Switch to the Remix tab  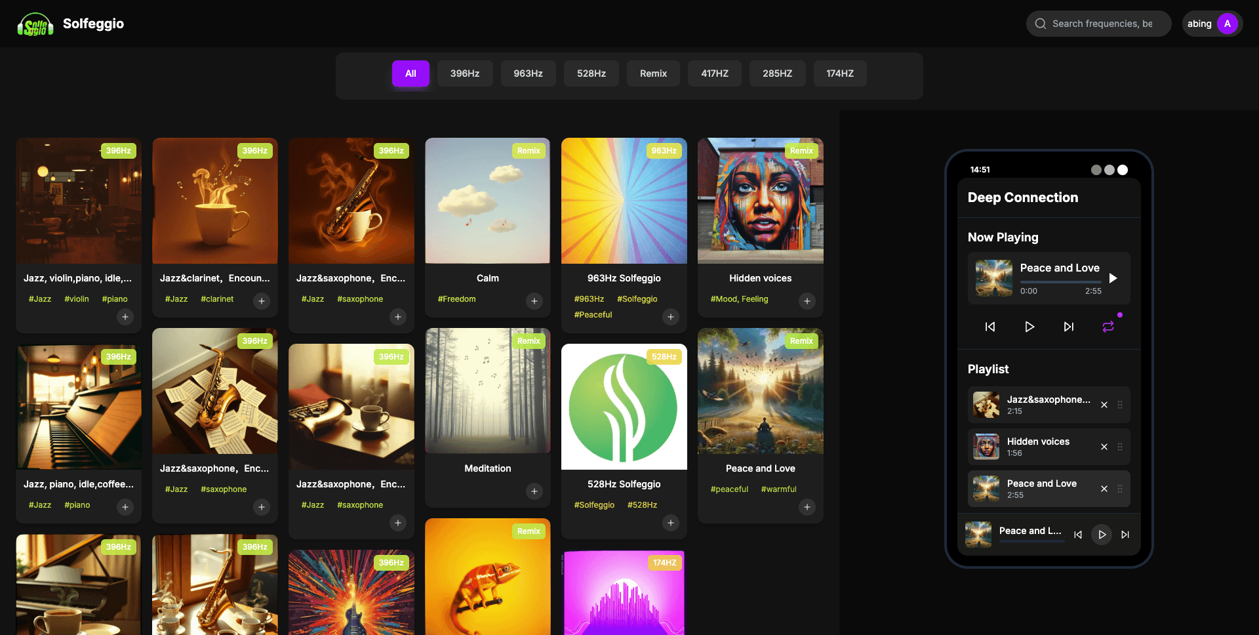(x=653, y=73)
